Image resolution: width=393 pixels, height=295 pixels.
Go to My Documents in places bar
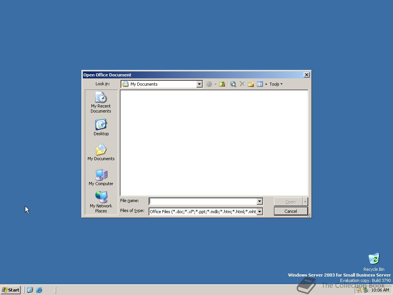pyautogui.click(x=101, y=152)
